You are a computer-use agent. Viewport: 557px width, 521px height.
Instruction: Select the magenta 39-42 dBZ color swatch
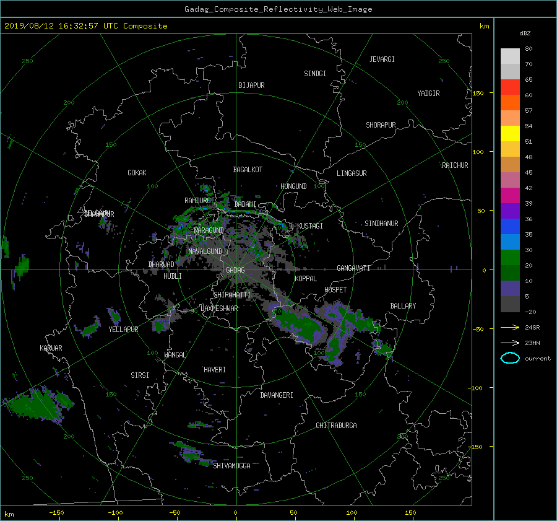pos(510,195)
